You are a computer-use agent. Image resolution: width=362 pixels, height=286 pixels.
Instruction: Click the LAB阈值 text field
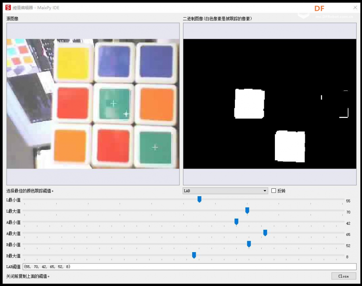[189, 267]
